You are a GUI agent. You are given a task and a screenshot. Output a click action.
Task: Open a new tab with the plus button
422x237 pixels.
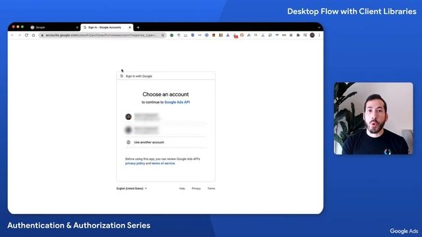point(138,28)
